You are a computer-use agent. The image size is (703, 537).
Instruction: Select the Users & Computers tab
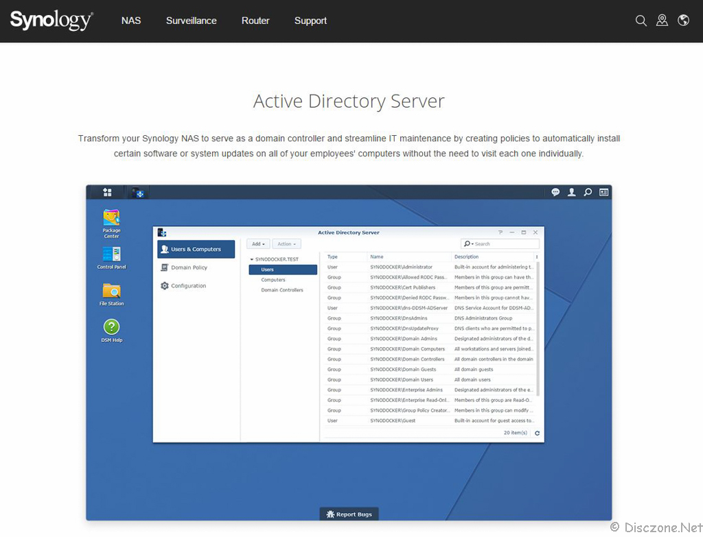pos(196,249)
